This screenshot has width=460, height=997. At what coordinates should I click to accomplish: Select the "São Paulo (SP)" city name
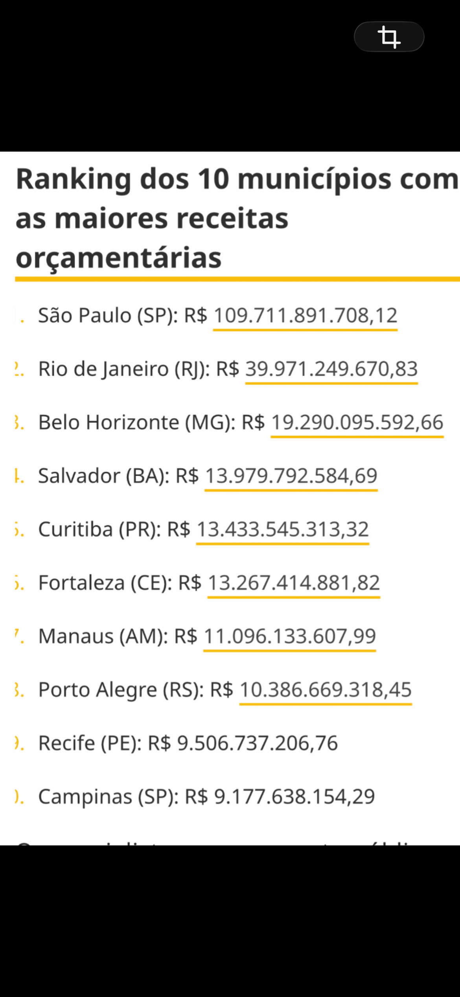pos(108,316)
